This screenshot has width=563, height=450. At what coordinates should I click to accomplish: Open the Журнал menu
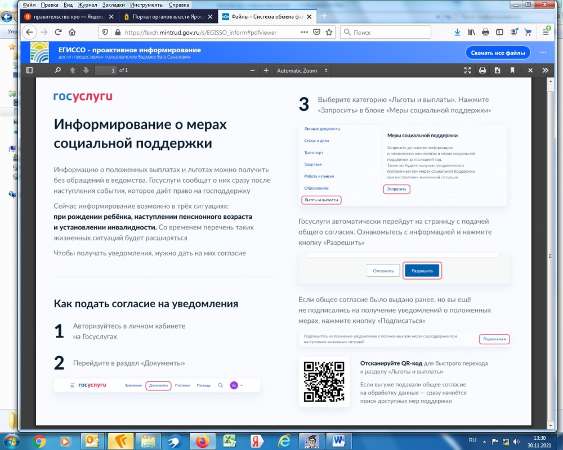[87, 4]
